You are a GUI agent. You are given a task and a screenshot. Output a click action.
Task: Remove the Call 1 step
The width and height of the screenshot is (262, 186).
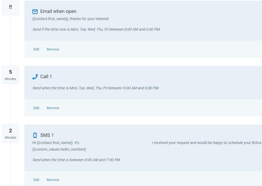click(x=53, y=108)
